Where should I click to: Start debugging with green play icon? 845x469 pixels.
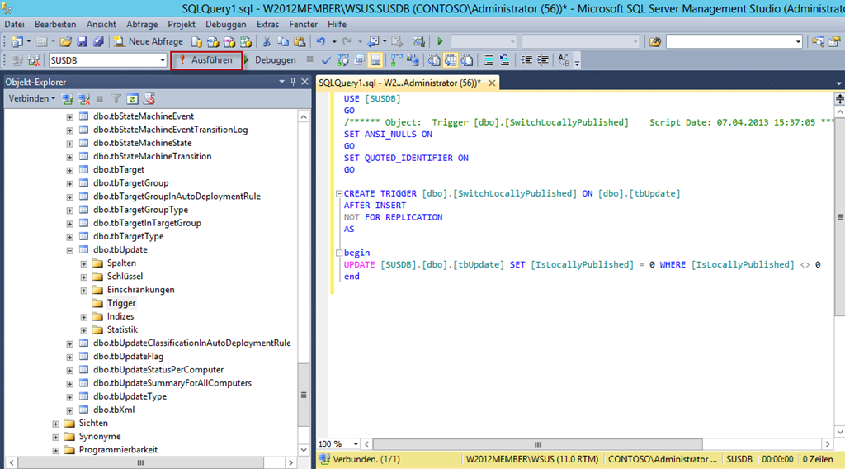tap(440, 41)
